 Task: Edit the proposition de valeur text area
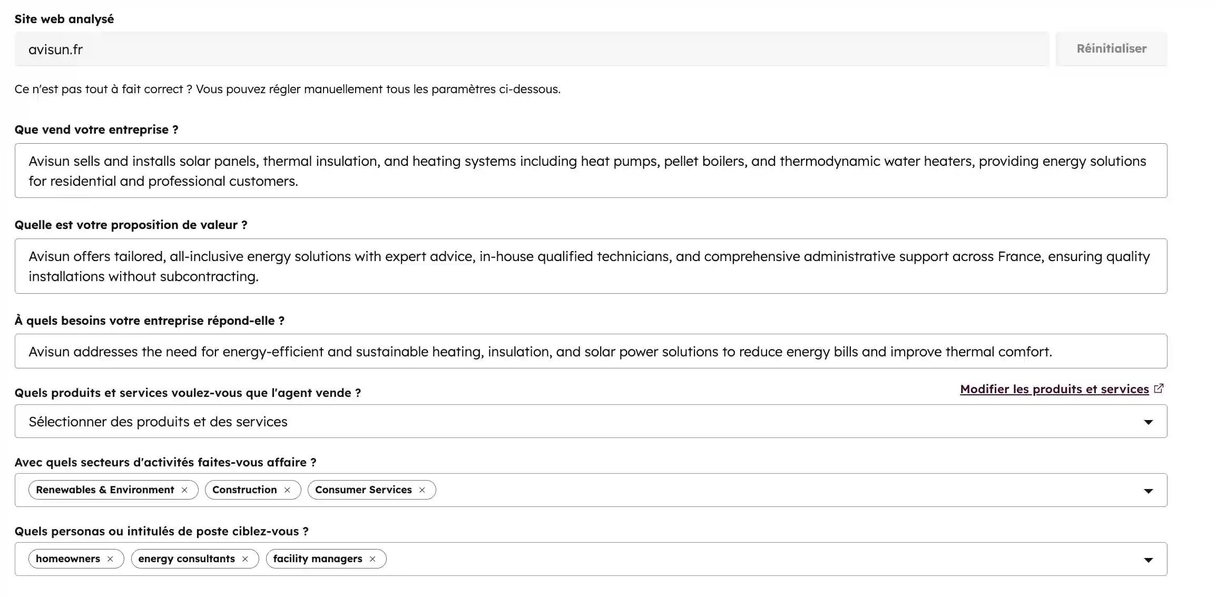pyautogui.click(x=590, y=266)
